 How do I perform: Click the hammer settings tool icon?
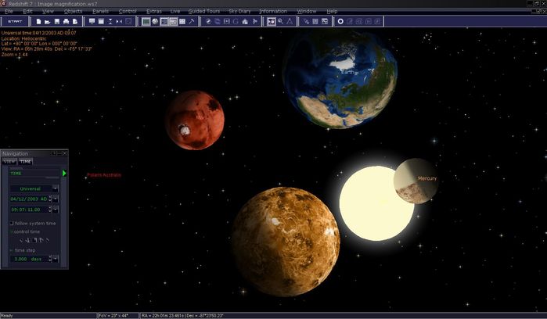coord(192,21)
